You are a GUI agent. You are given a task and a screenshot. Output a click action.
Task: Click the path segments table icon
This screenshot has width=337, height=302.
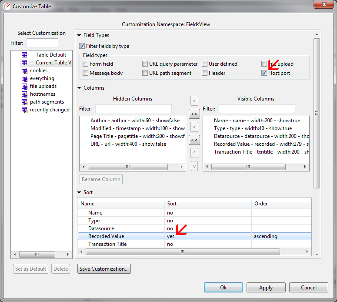[24, 102]
